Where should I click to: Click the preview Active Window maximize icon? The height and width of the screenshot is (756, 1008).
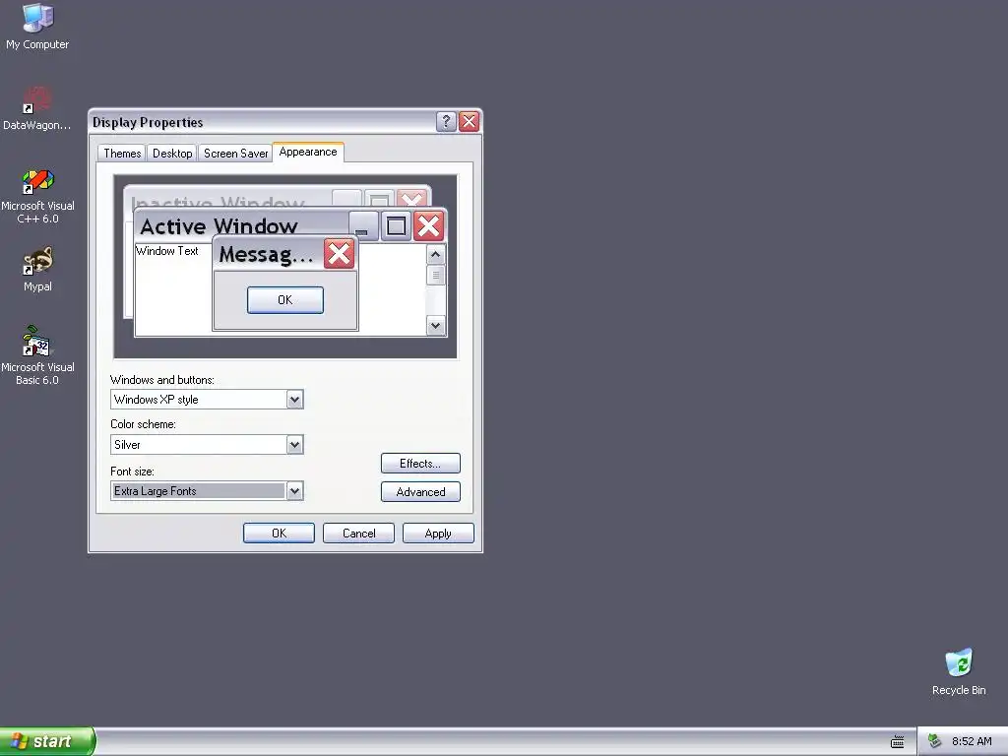pyautogui.click(x=396, y=226)
